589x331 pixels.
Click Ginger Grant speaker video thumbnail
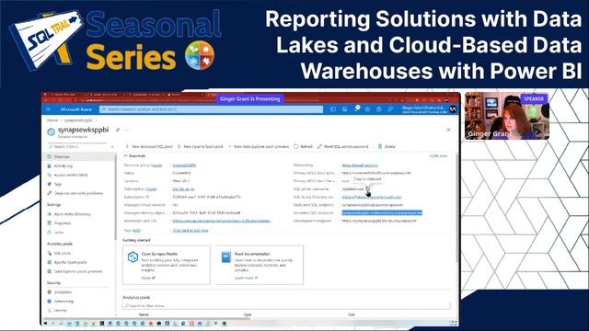click(507, 116)
